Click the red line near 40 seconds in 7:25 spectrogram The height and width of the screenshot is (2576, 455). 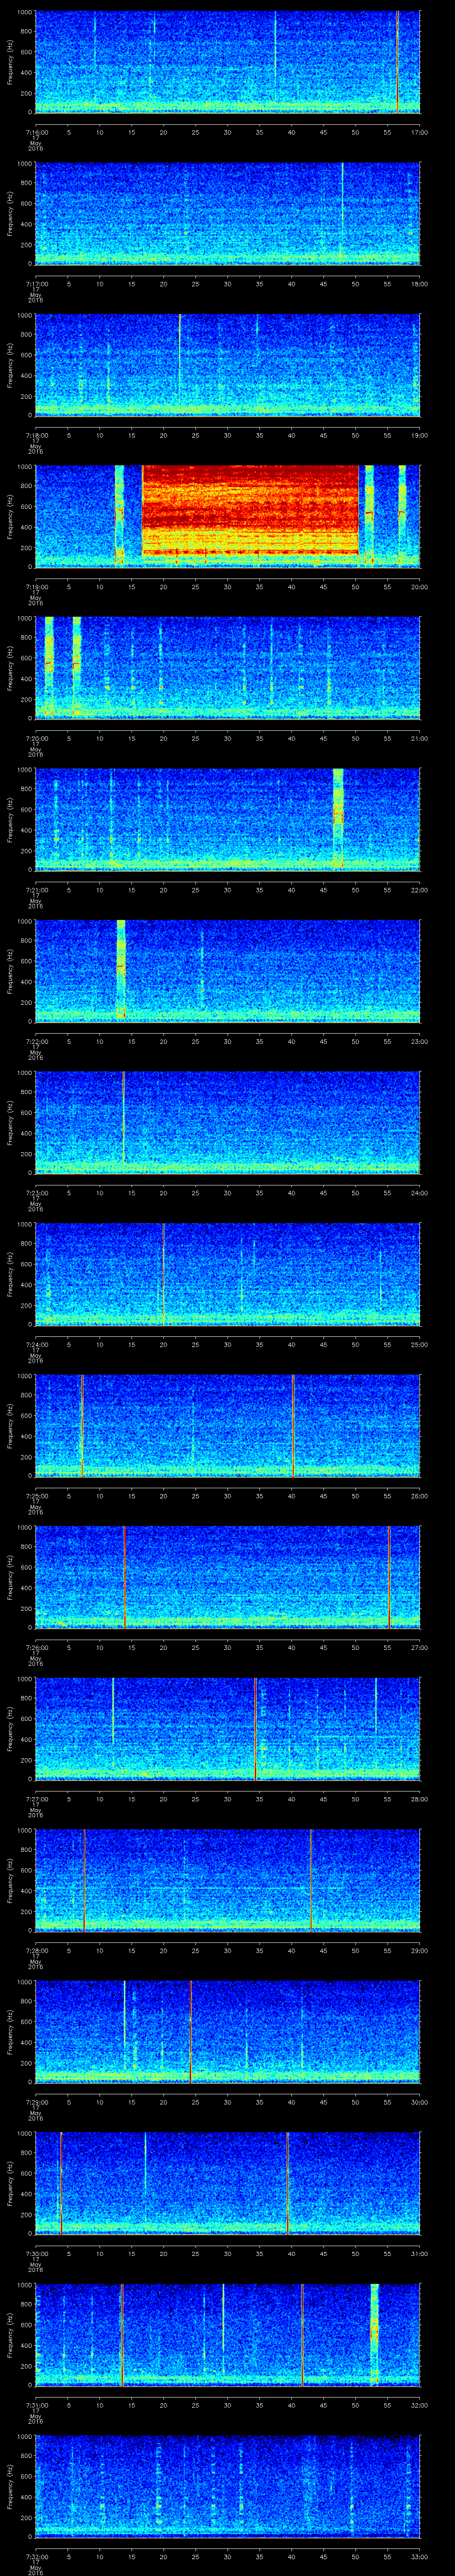pyautogui.click(x=293, y=1425)
